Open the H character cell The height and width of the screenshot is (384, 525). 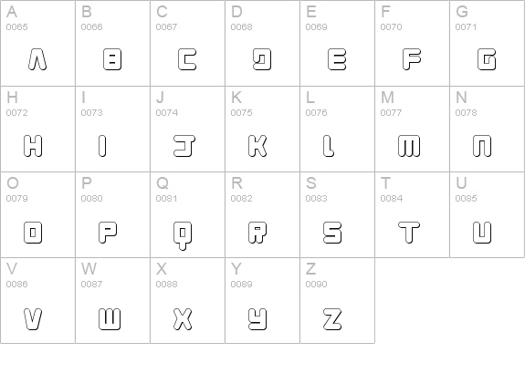[37, 130]
